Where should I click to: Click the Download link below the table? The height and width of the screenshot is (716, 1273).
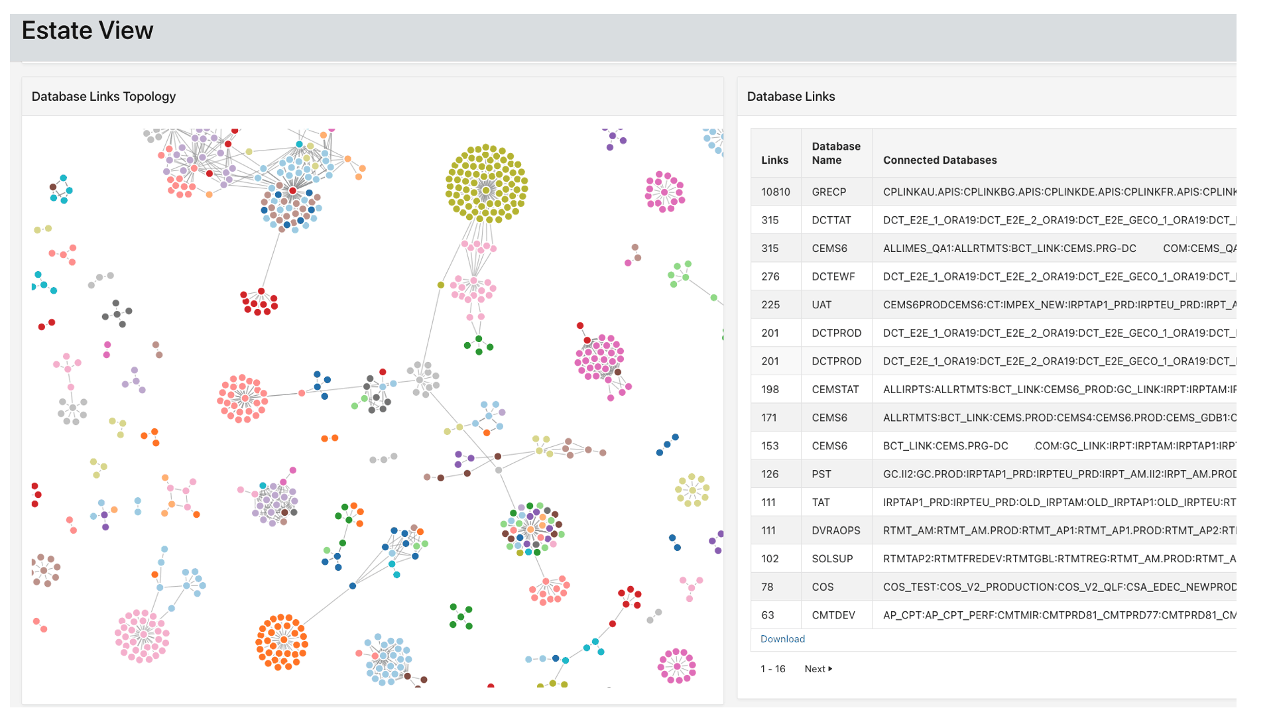[x=782, y=639]
